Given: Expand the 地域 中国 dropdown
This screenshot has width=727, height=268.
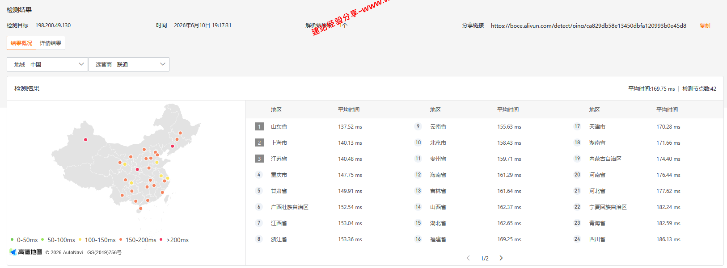Looking at the screenshot, I should click(47, 64).
